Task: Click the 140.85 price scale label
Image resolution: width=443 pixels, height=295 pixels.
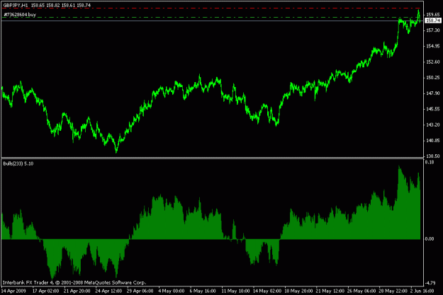Action: (x=433, y=141)
